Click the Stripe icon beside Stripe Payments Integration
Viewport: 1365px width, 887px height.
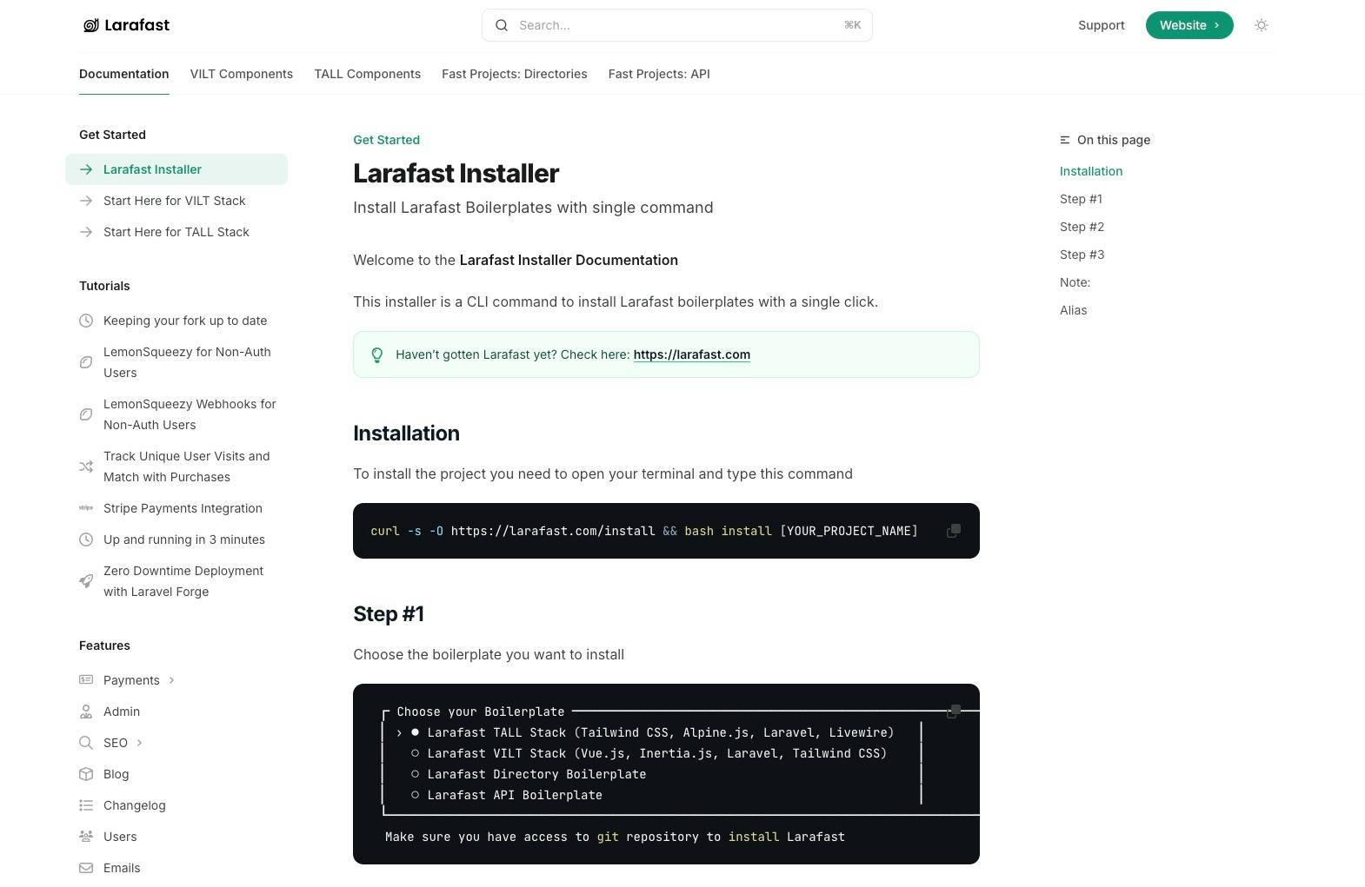[x=86, y=508]
